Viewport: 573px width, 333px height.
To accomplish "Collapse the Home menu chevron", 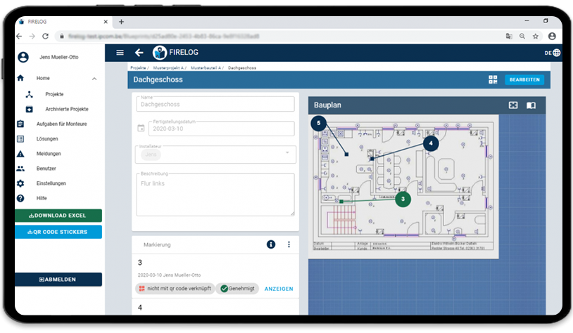I will point(94,79).
